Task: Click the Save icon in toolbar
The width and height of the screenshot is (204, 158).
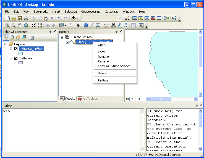Action: (x=20, y=18)
